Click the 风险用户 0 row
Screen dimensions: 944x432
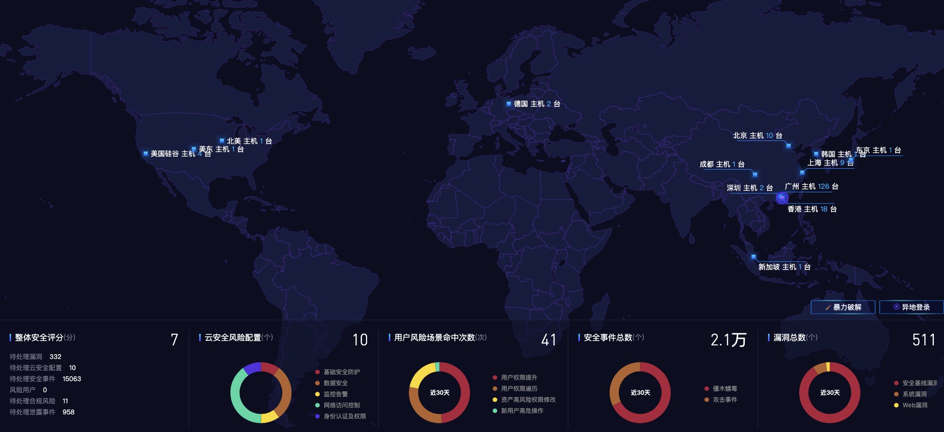click(28, 390)
